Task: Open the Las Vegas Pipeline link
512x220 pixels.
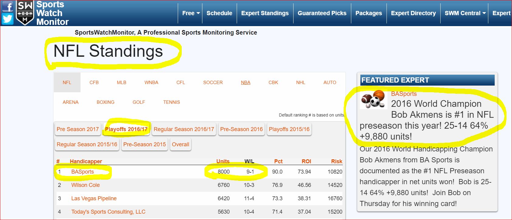Action: [94, 198]
